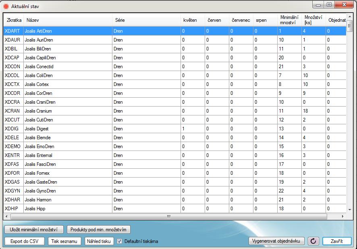Screen dimensions: 357x249
Task: Select the XDFOR code cell
Action: tap(13, 173)
